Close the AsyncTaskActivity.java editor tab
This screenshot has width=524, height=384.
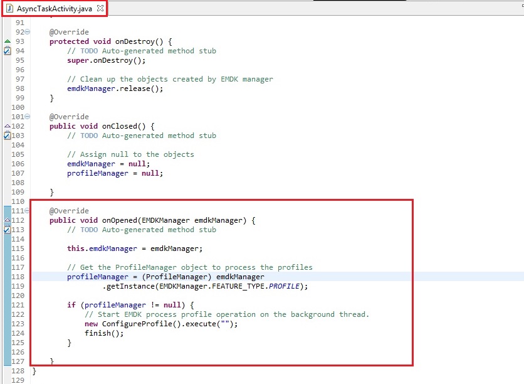coord(100,8)
